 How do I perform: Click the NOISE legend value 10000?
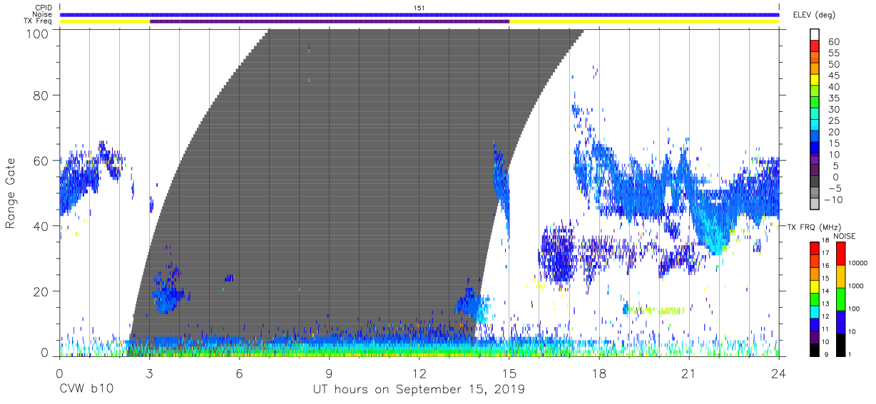(859, 264)
